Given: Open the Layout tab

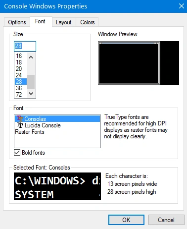Looking at the screenshot, I should [64, 22].
